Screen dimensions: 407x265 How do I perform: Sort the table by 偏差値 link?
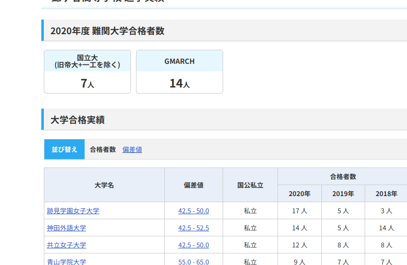coord(132,149)
